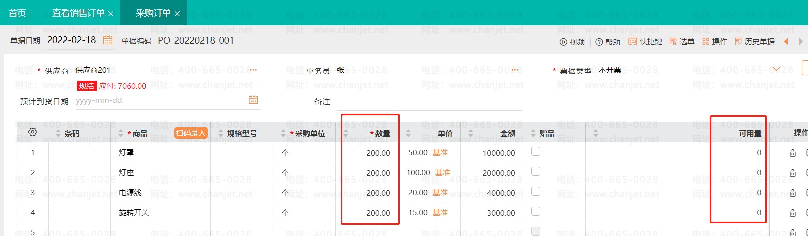Select product cell 电源线
This screenshot has height=236, width=808.
pyautogui.click(x=161, y=193)
